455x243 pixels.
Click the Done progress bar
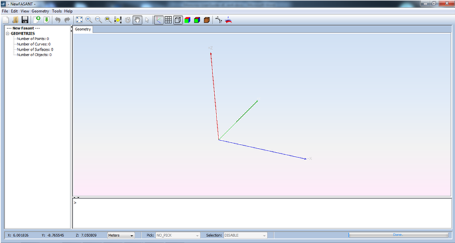click(398, 235)
